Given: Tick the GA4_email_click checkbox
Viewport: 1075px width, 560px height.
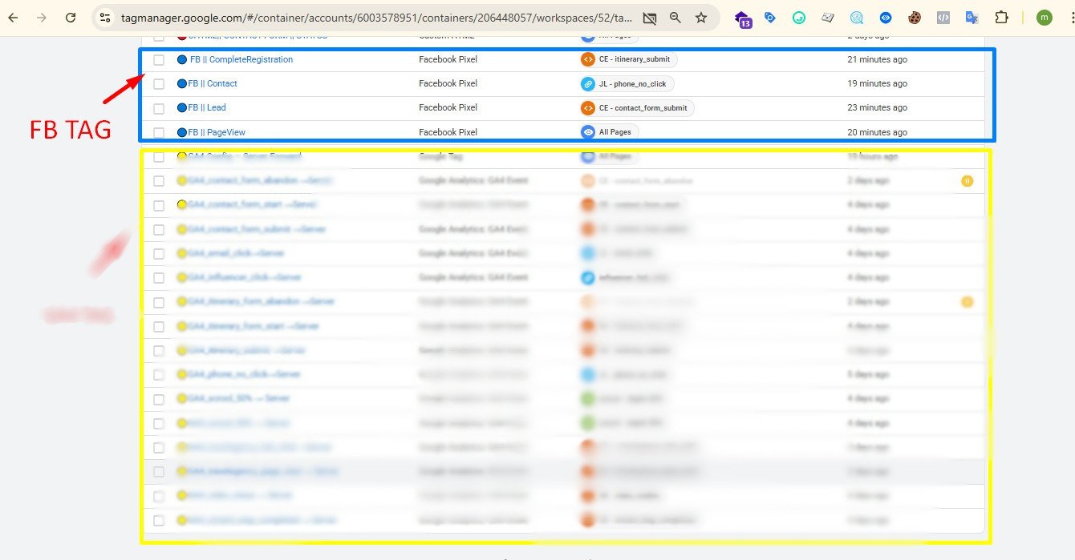Looking at the screenshot, I should click(x=159, y=253).
